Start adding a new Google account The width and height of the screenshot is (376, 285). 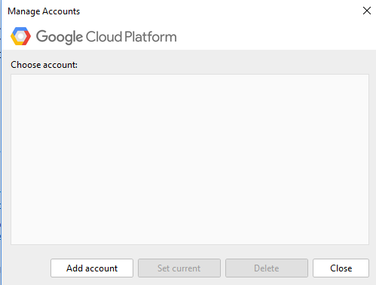click(x=92, y=268)
